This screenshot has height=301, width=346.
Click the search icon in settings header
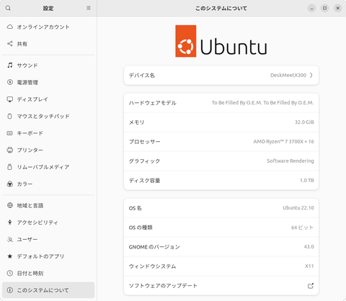[x=8, y=8]
